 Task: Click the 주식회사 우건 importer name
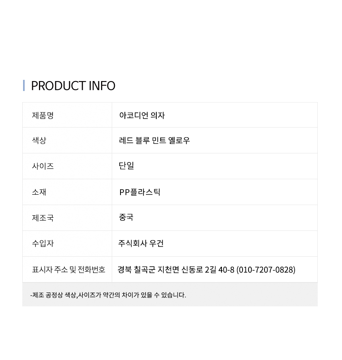point(141,244)
